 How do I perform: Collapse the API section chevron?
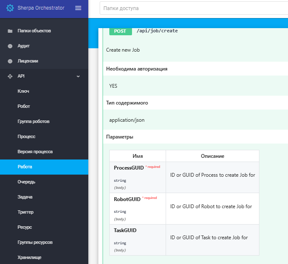coord(78,76)
